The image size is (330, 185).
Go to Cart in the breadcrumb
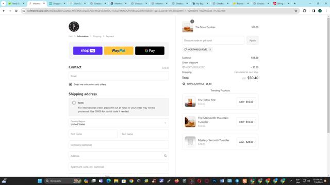click(x=71, y=36)
